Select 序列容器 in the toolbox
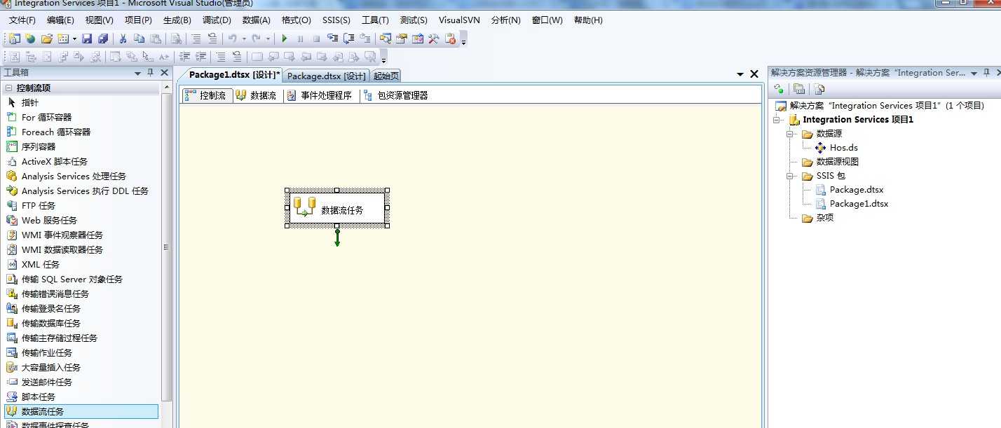Viewport: 1001px width, 428px height. pyautogui.click(x=81, y=146)
